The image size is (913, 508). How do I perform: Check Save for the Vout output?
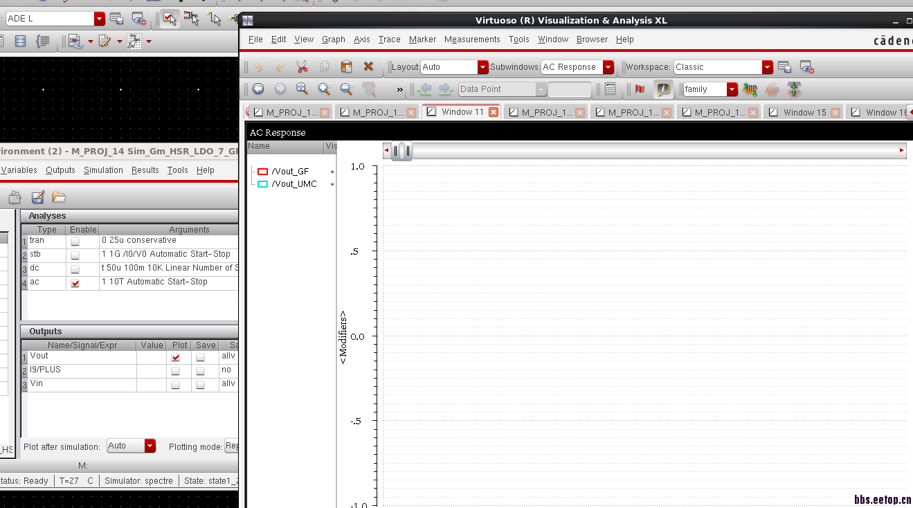201,358
